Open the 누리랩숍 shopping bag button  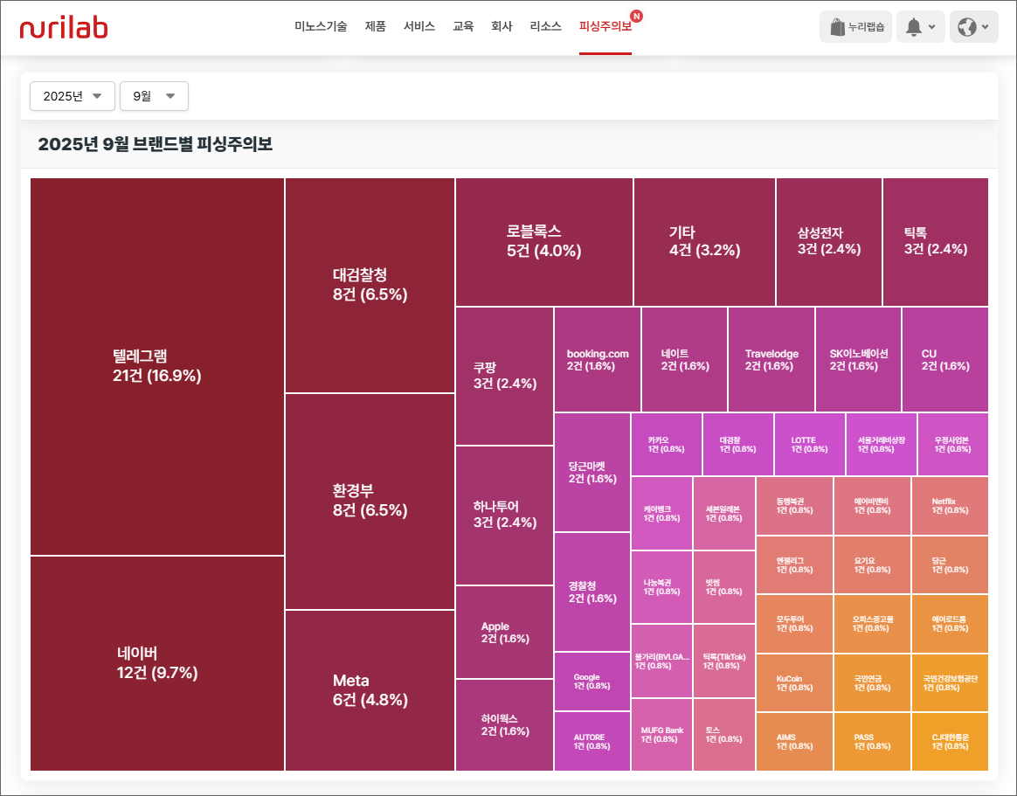855,27
